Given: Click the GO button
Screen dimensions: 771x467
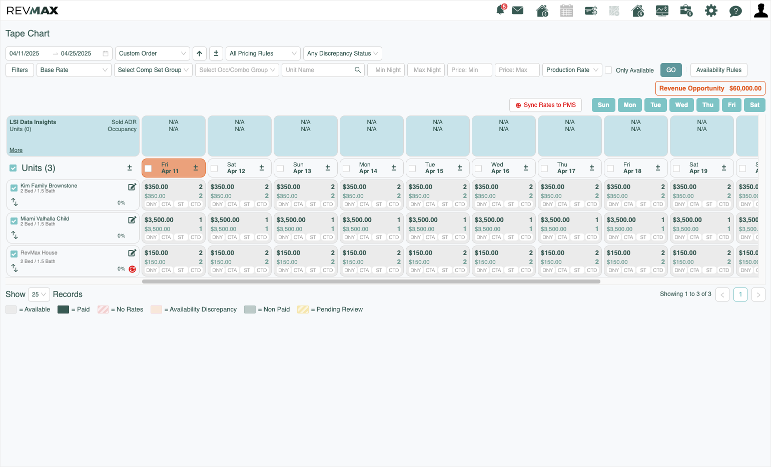Looking at the screenshot, I should (671, 70).
